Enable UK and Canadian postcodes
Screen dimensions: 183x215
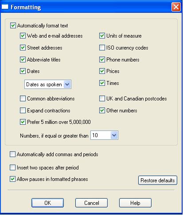102,99
